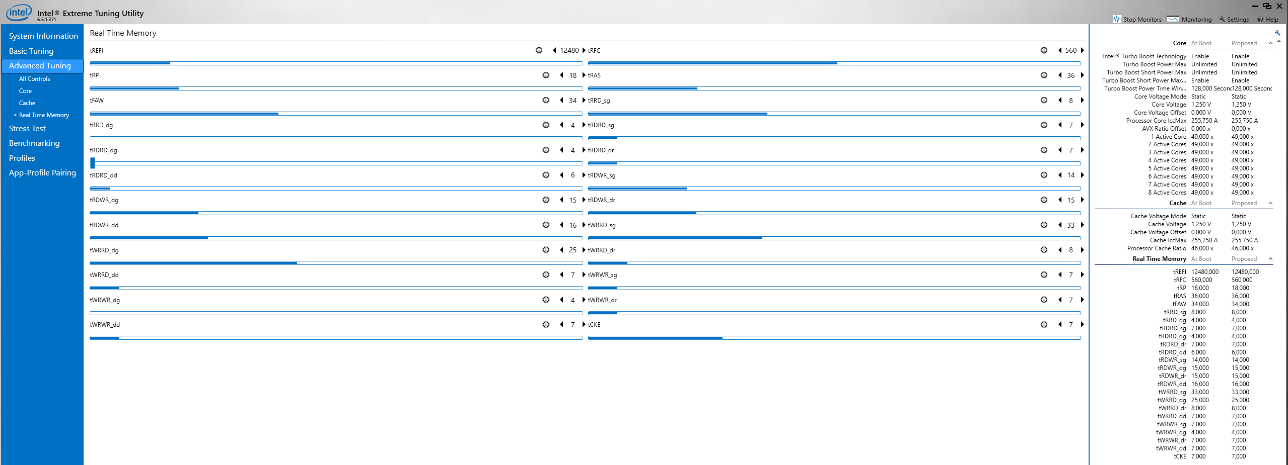Select Real Time Memory sub-item
This screenshot has width=1288, height=465.
coord(44,115)
